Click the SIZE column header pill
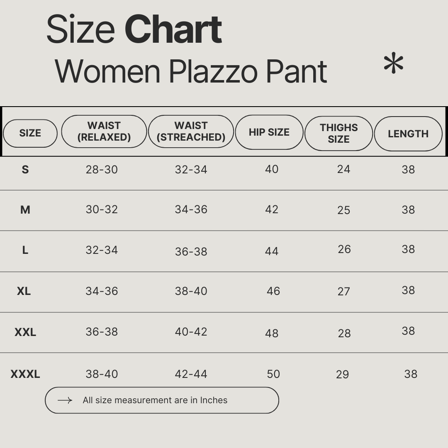 coord(30,133)
